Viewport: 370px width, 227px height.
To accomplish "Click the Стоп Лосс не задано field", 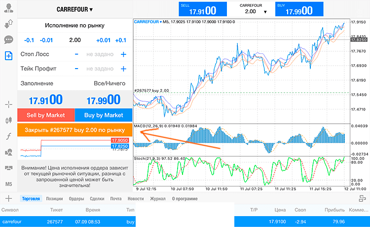I will [100, 54].
